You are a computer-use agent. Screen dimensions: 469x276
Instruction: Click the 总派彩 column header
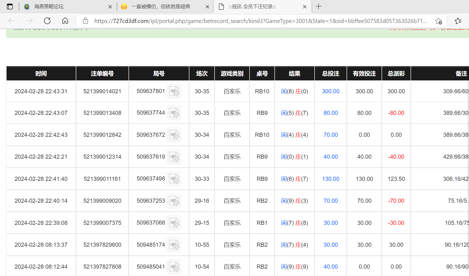(x=396, y=74)
